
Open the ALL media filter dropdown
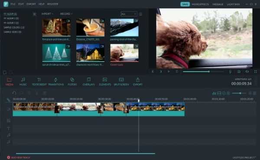point(129,14)
